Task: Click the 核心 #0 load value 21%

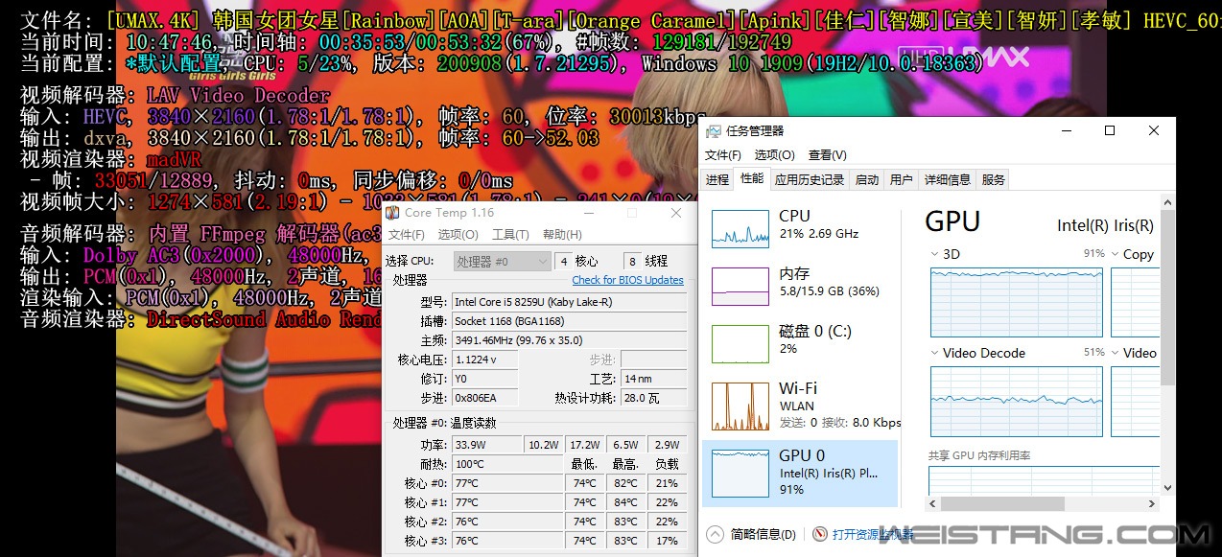Action: coord(668,483)
